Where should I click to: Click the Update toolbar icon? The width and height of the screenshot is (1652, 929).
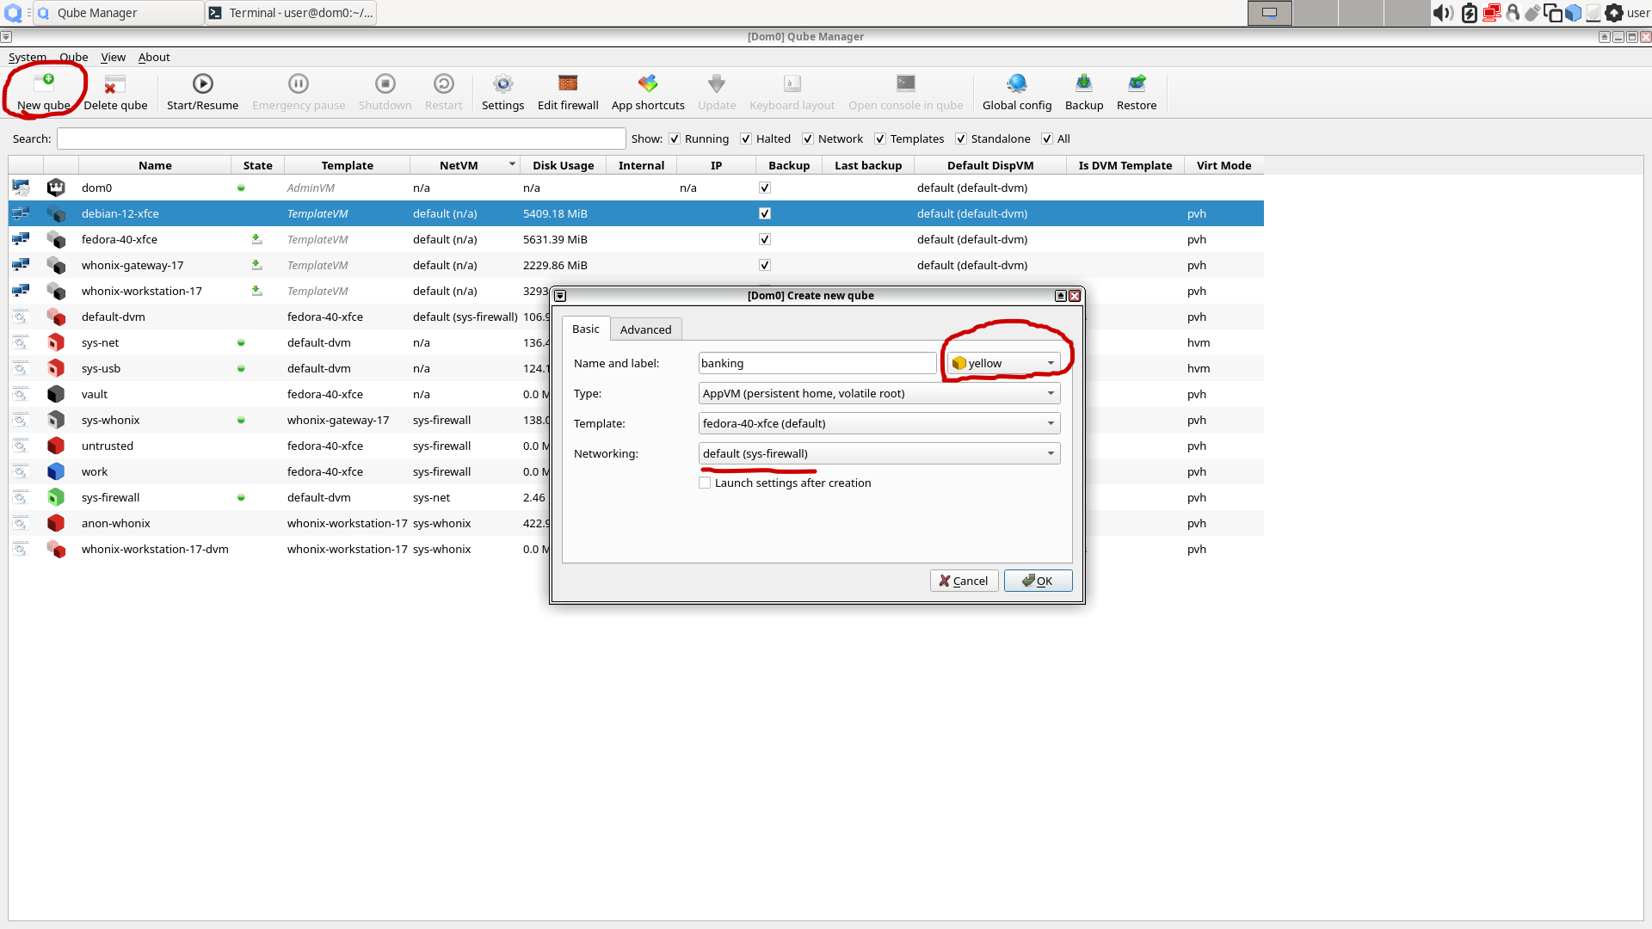(717, 83)
